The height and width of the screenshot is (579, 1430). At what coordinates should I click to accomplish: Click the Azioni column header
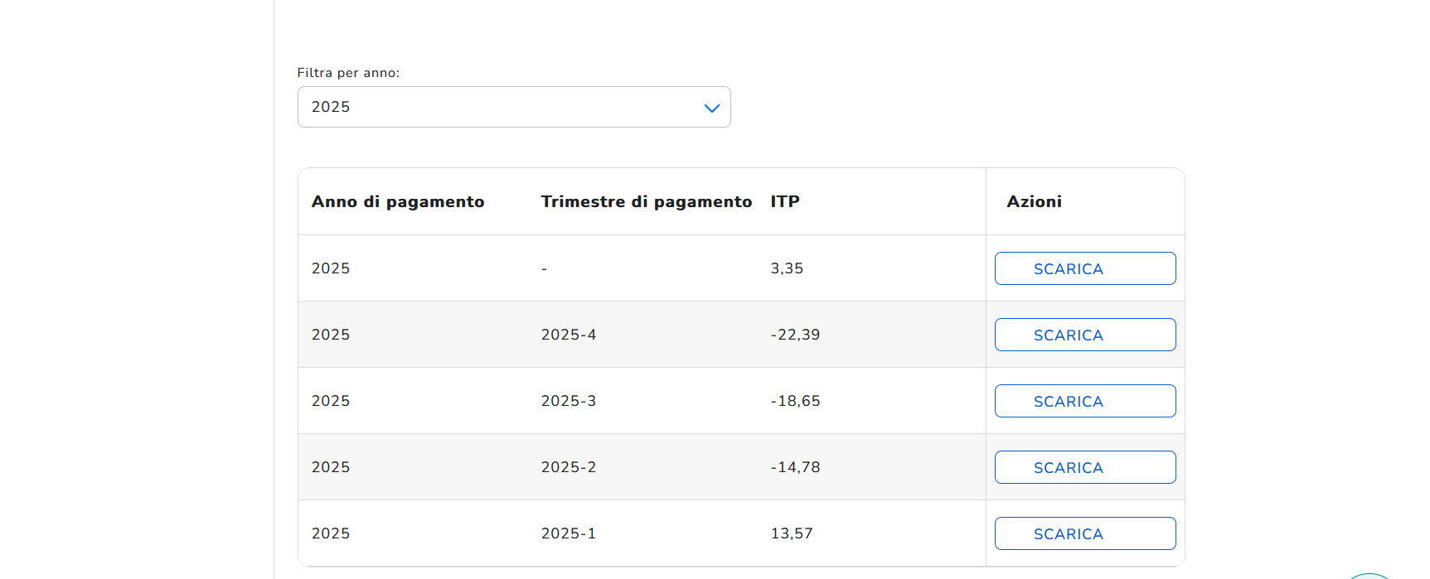point(1034,201)
